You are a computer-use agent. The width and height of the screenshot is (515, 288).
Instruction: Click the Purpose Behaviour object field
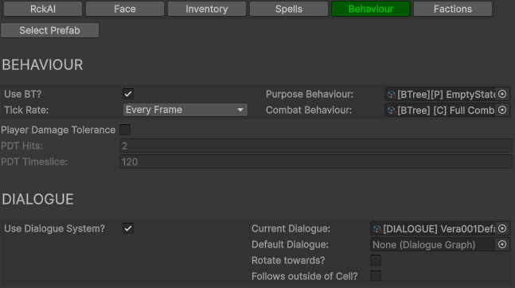[x=447, y=94]
